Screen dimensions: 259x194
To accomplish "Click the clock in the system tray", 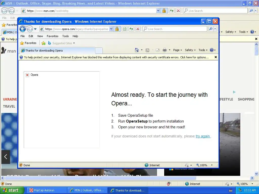I will coord(250,190).
